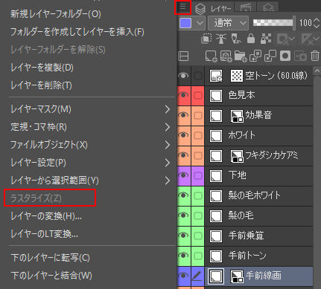
Task: Click the opacity value stepper arrows
Action: pos(317,23)
